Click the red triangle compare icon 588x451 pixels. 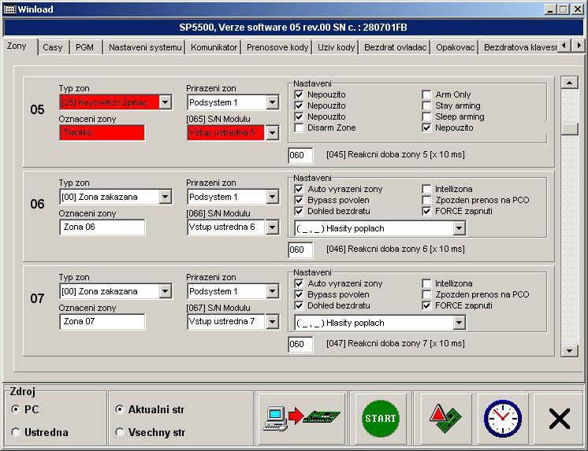pyautogui.click(x=445, y=419)
